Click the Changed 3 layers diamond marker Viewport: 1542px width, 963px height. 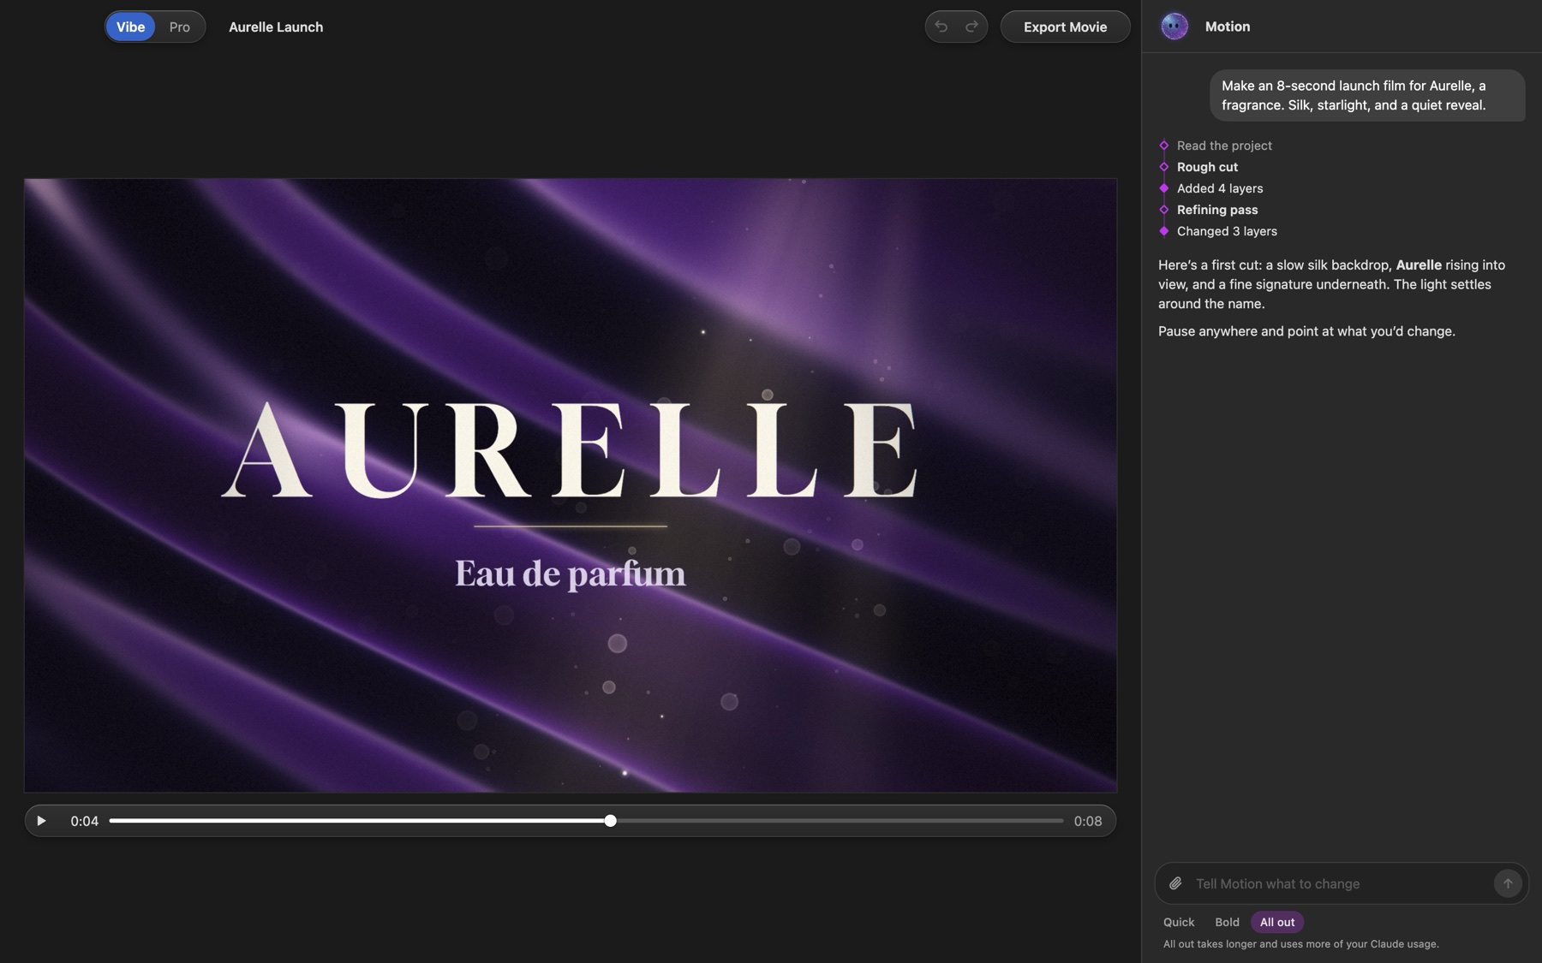coord(1163,231)
